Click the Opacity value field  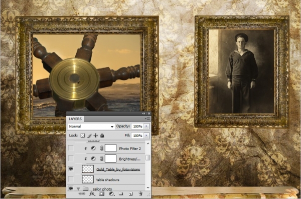[137, 126]
